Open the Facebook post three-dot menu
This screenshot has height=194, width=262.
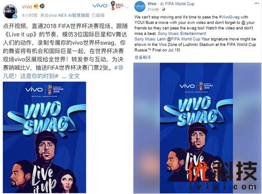click(x=256, y=4)
